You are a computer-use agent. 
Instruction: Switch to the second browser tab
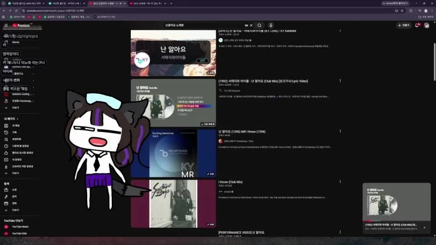point(67,3)
